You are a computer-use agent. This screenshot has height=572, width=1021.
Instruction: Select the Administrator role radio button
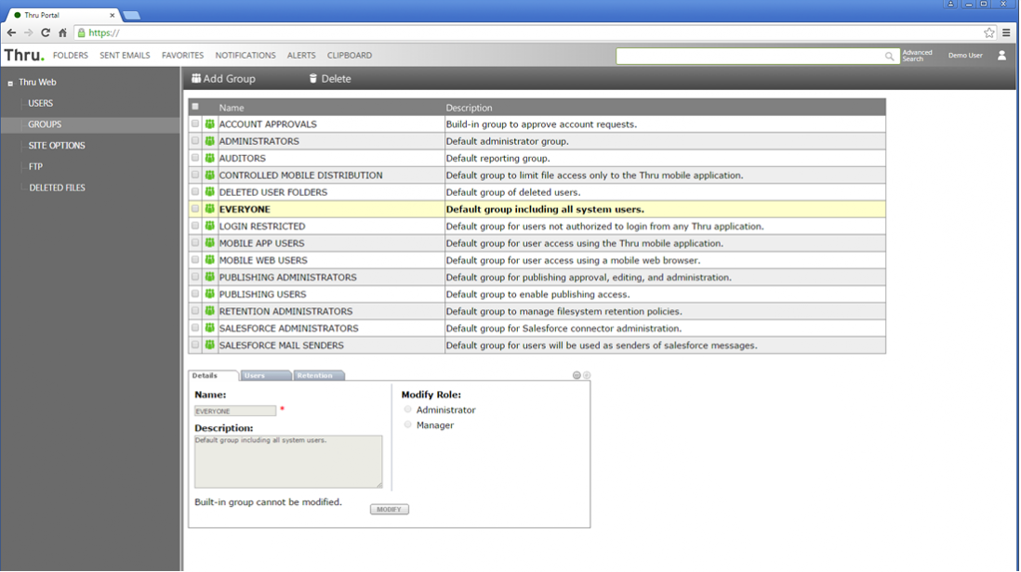tap(408, 409)
